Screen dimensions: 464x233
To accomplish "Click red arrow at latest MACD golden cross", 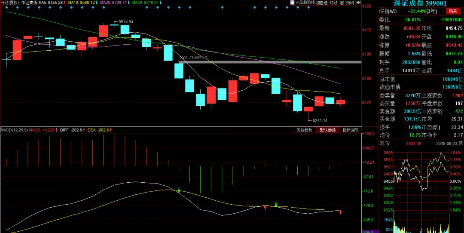I will point(341,212).
